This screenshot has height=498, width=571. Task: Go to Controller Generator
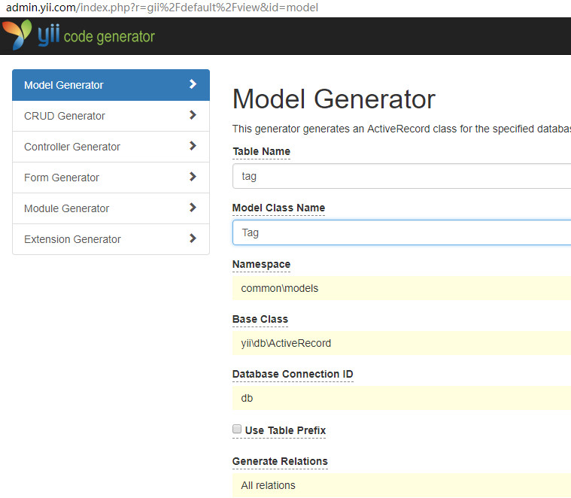pos(72,147)
